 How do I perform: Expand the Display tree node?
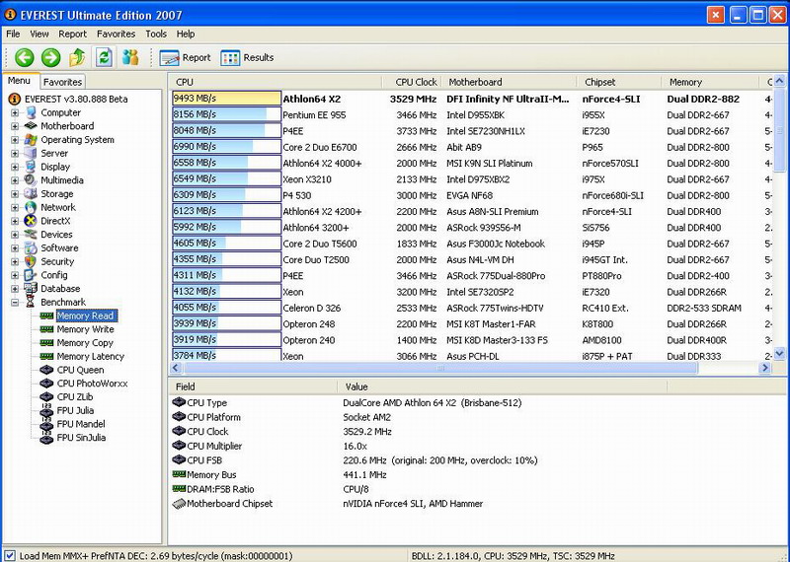(15, 167)
